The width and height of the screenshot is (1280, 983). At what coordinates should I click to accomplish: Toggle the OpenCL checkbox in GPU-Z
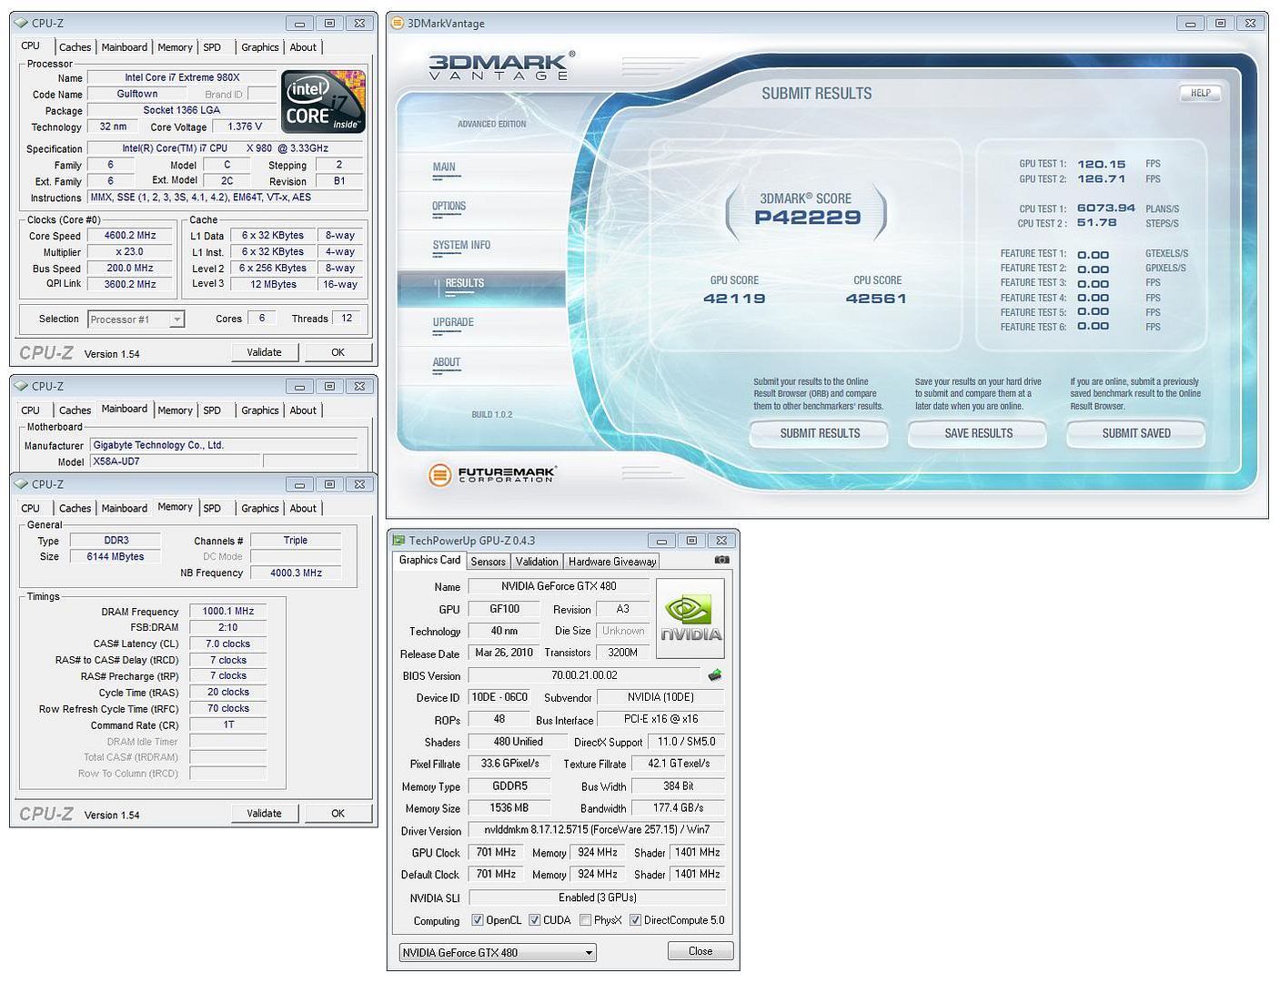(x=478, y=920)
